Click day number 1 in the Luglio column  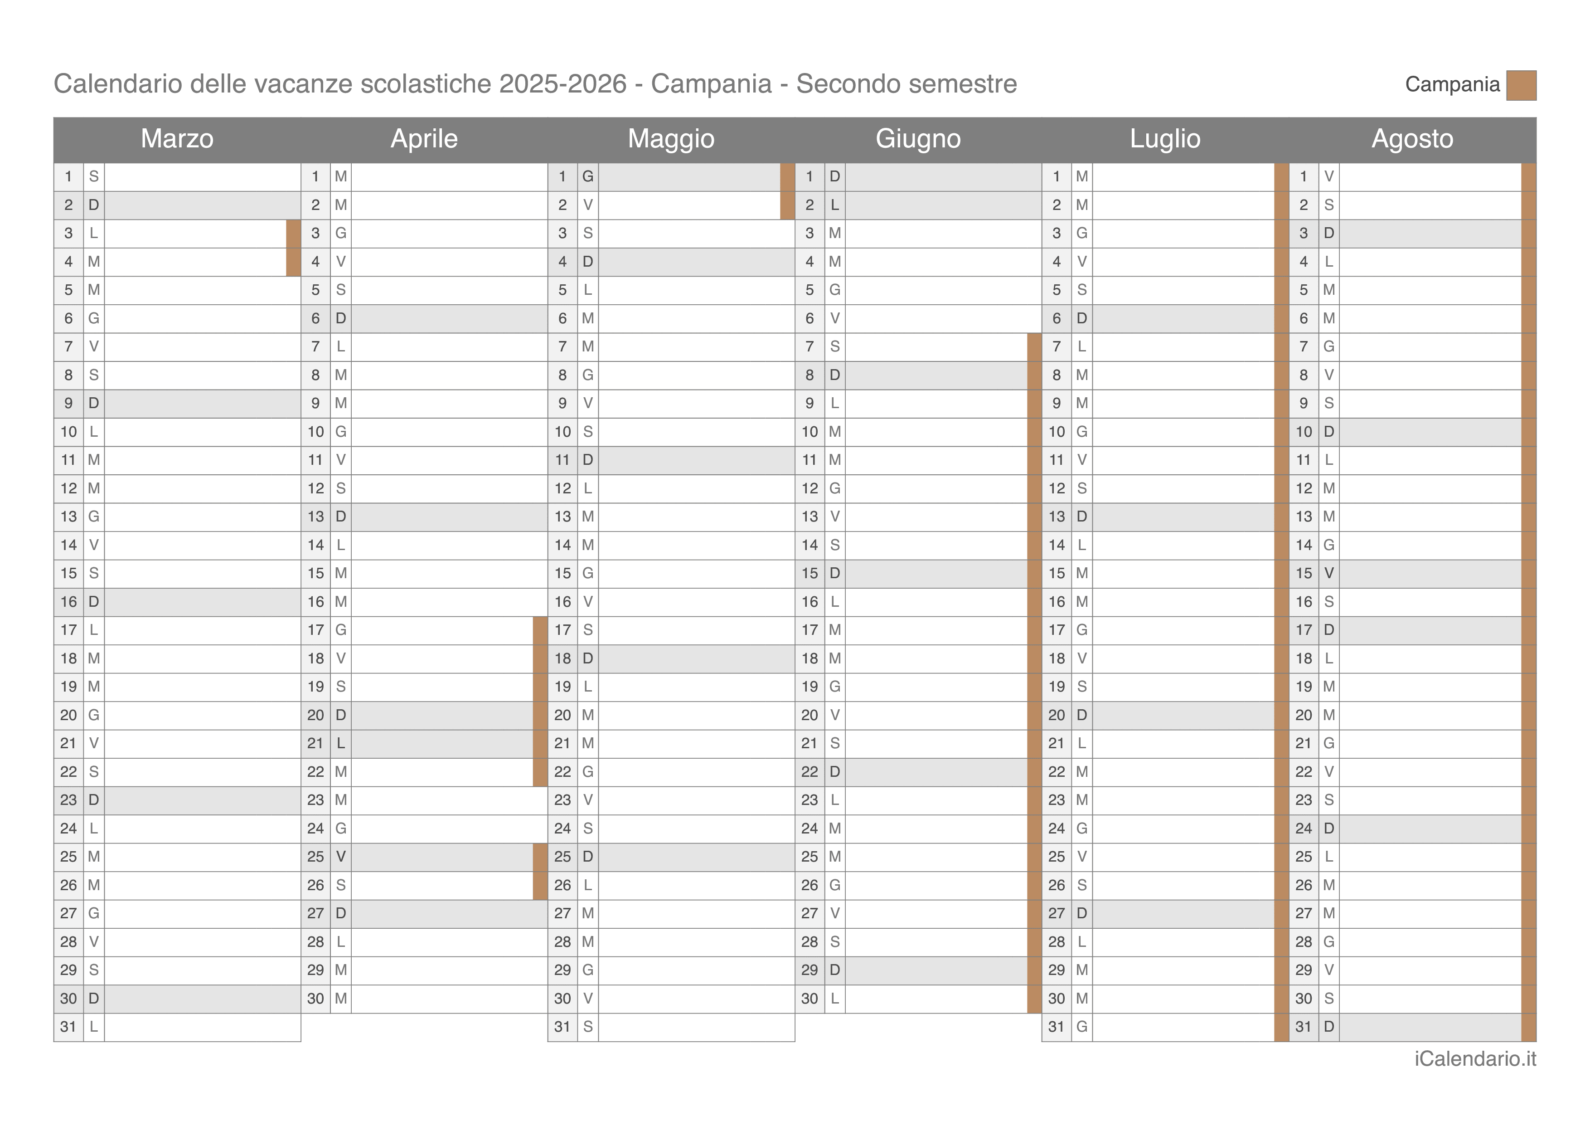tap(1057, 177)
